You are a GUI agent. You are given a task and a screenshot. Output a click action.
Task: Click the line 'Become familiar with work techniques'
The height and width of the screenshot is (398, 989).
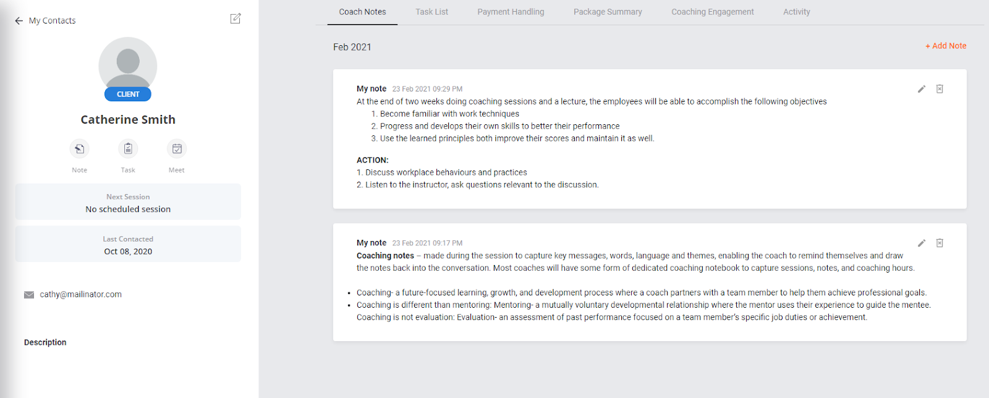[x=449, y=114]
